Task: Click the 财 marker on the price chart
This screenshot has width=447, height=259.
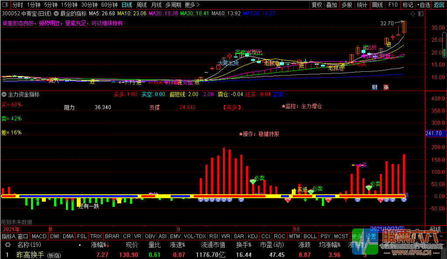Action: click(x=375, y=87)
